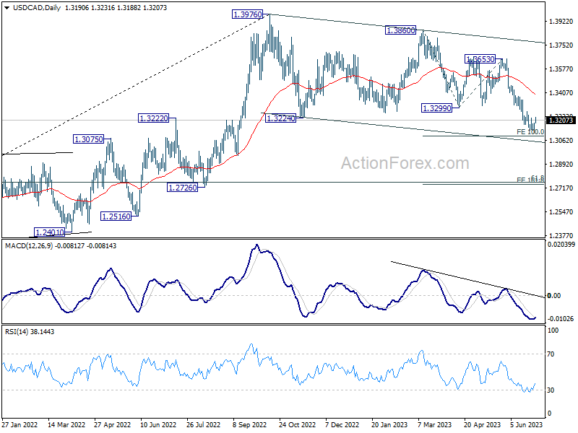Select the 1.32990 price low label
This screenshot has height=433, width=578.
[436, 108]
